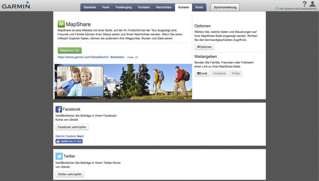Toggle the MapShare: Ein button

[x=70, y=50]
